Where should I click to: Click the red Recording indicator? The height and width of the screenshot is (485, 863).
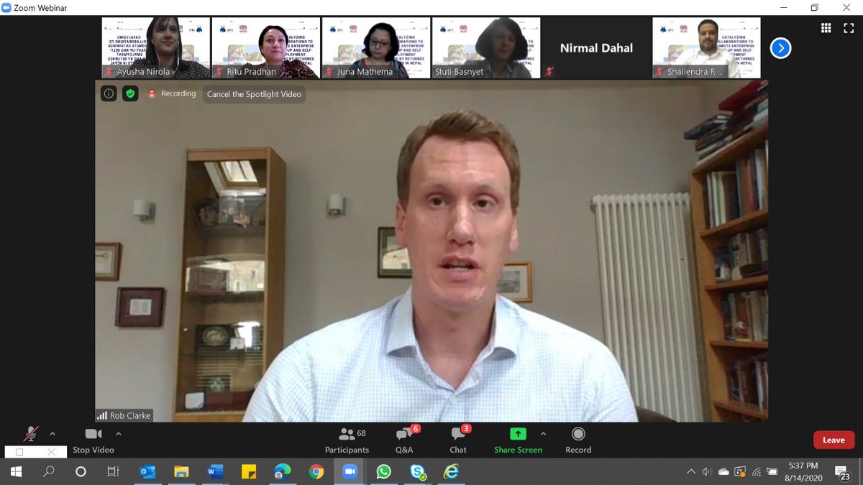[172, 93]
